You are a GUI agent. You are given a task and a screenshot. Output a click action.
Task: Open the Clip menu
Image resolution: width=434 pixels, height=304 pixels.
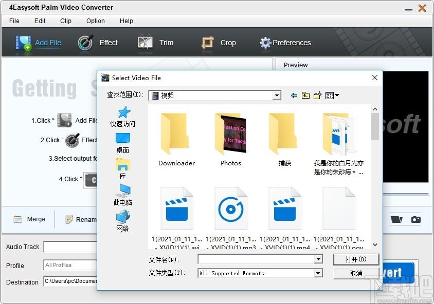[66, 21]
